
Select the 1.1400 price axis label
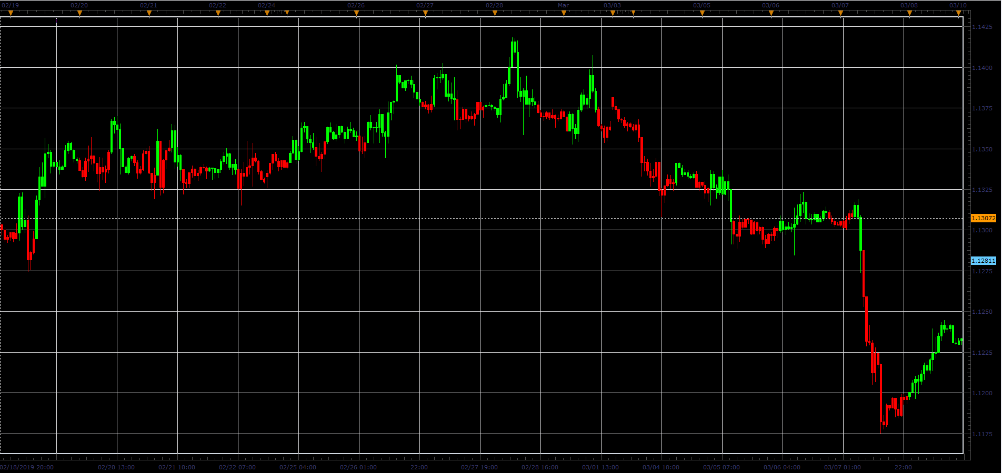point(982,68)
